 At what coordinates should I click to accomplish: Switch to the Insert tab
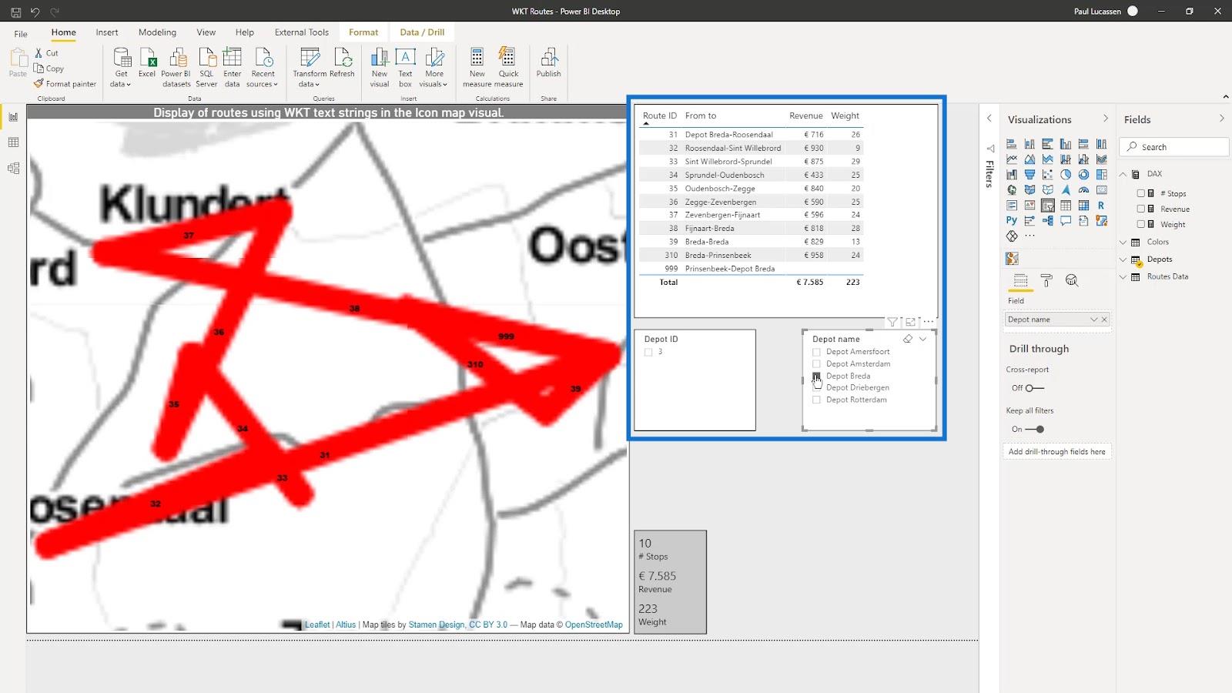point(107,32)
